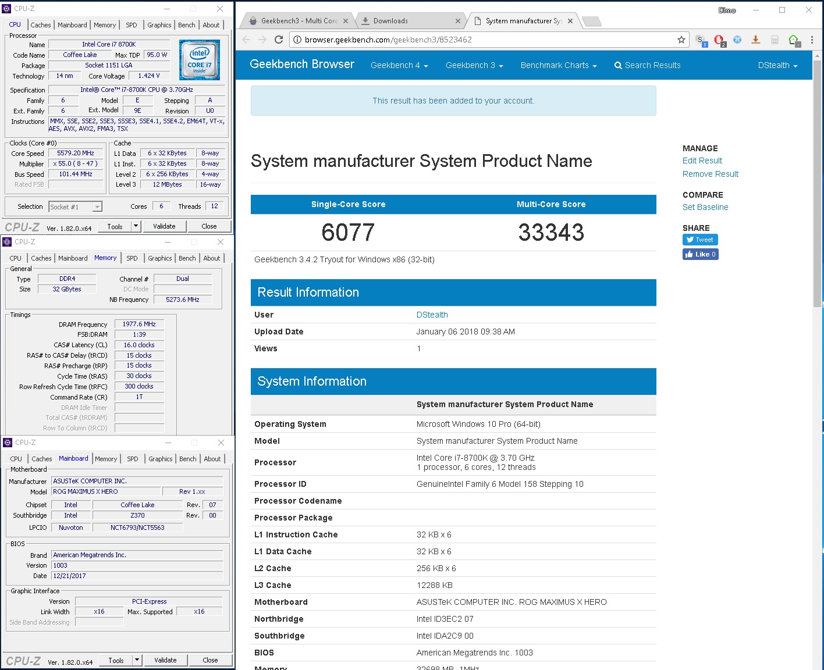The height and width of the screenshot is (670, 824).
Task: Click the browser vertical scrollbar thumb
Action: 818,183
